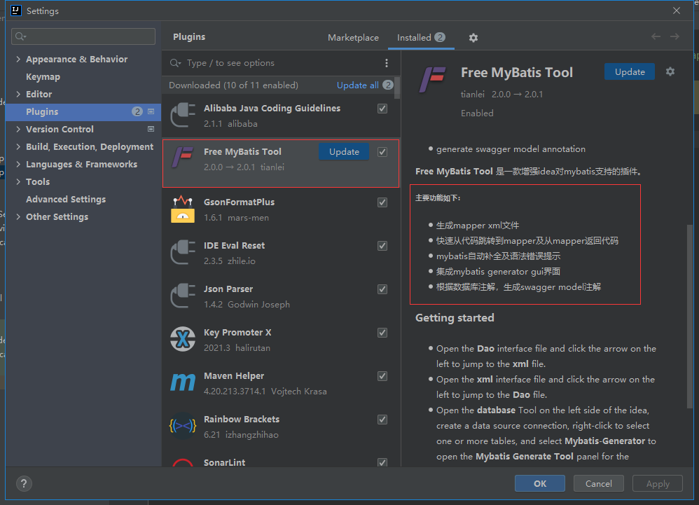
Task: Expand the Other Settings node
Action: coord(18,216)
